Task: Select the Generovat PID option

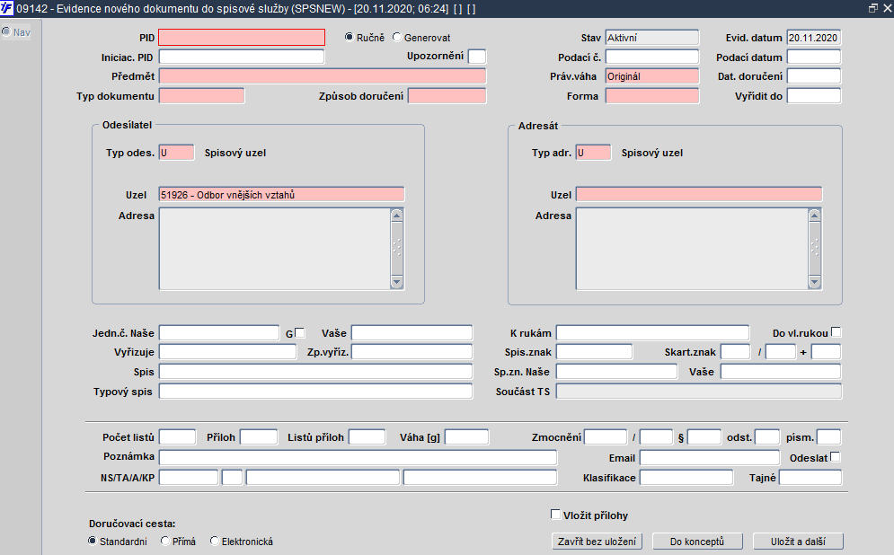Action: (397, 38)
